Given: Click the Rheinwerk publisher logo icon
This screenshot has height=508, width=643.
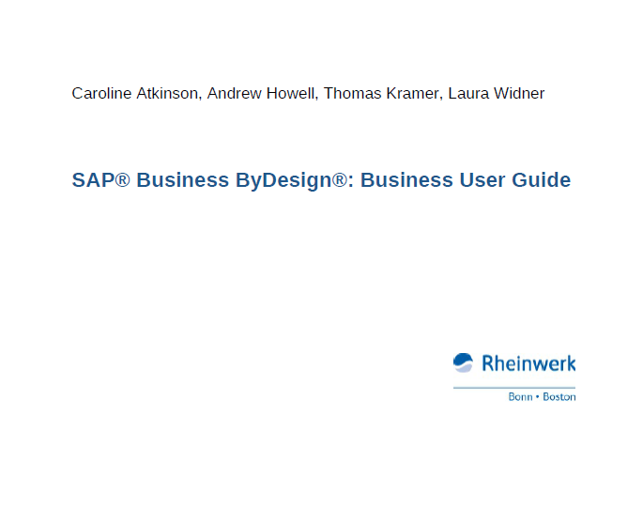Looking at the screenshot, I should [463, 362].
